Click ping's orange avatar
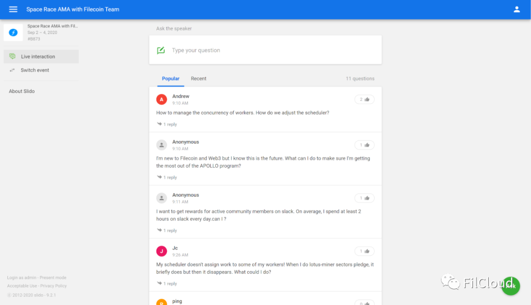Screen dimensions: 531x305 [162, 302]
